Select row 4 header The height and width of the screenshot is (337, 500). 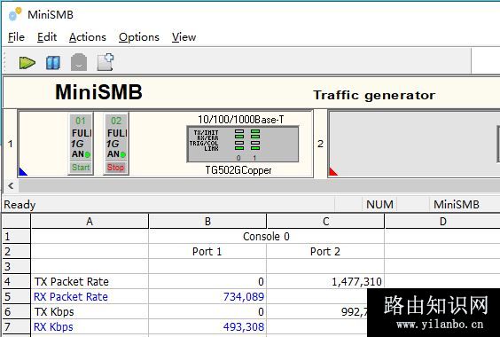click(x=16, y=281)
